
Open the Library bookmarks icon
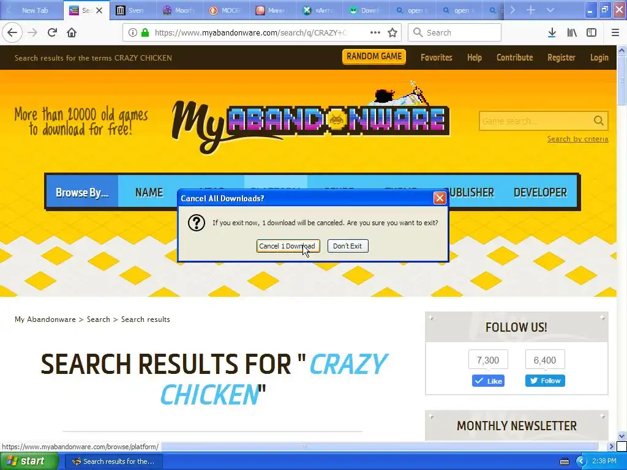coord(572,33)
